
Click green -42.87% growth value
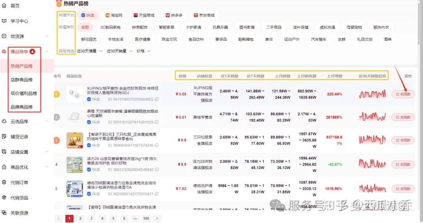(335, 165)
